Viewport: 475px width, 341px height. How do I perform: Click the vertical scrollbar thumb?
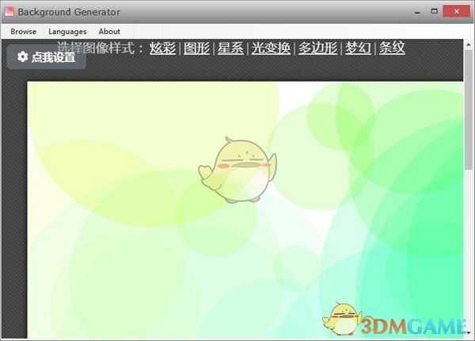pyautogui.click(x=469, y=109)
